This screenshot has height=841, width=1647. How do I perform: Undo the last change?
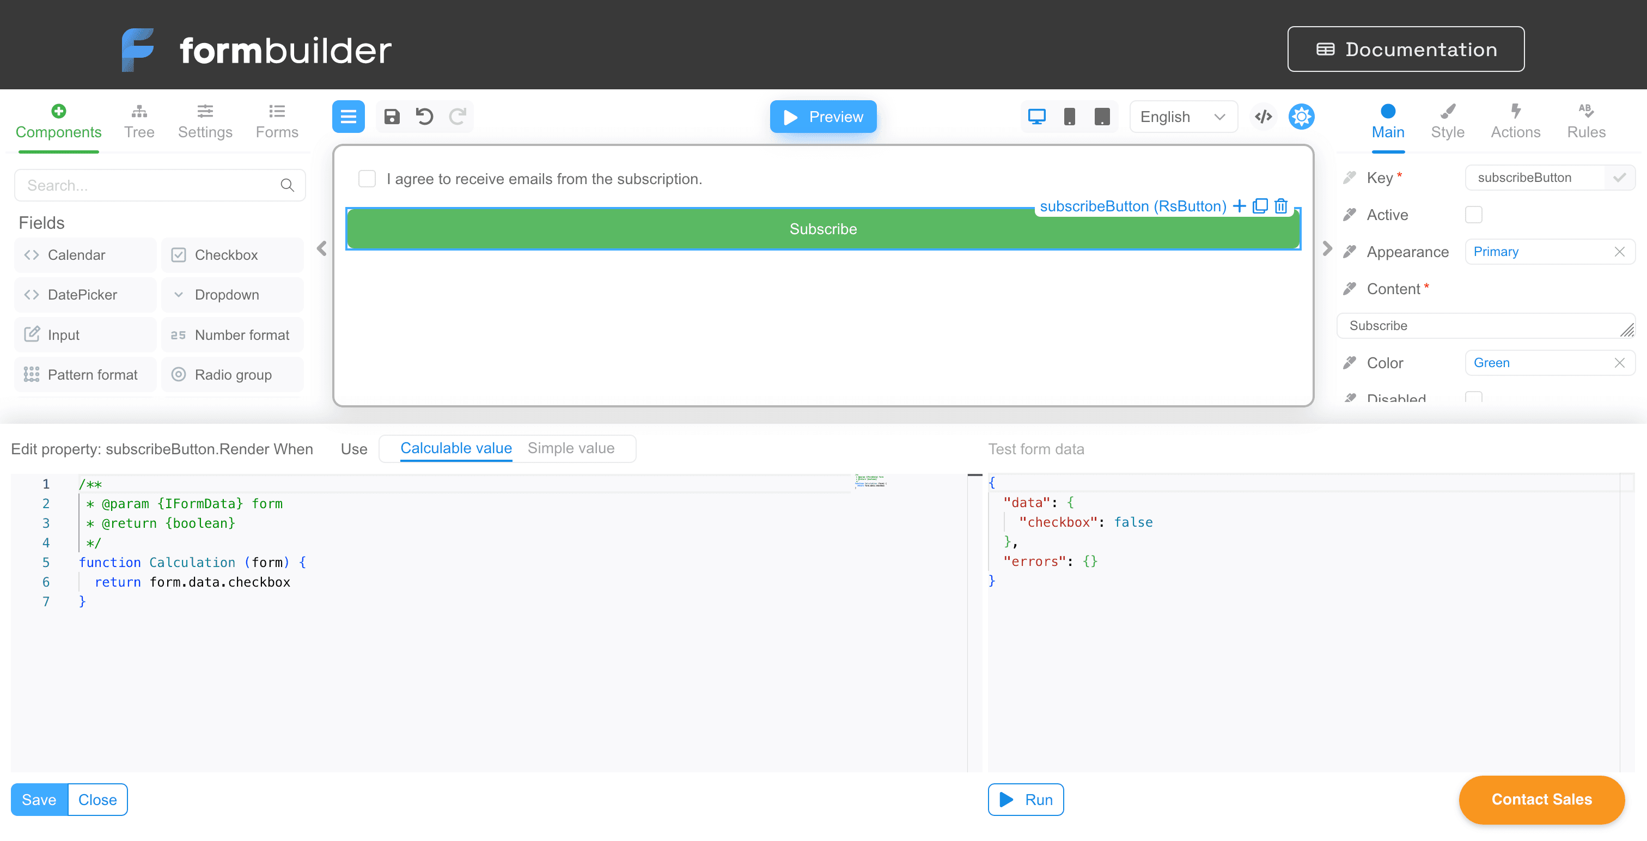pyautogui.click(x=424, y=117)
